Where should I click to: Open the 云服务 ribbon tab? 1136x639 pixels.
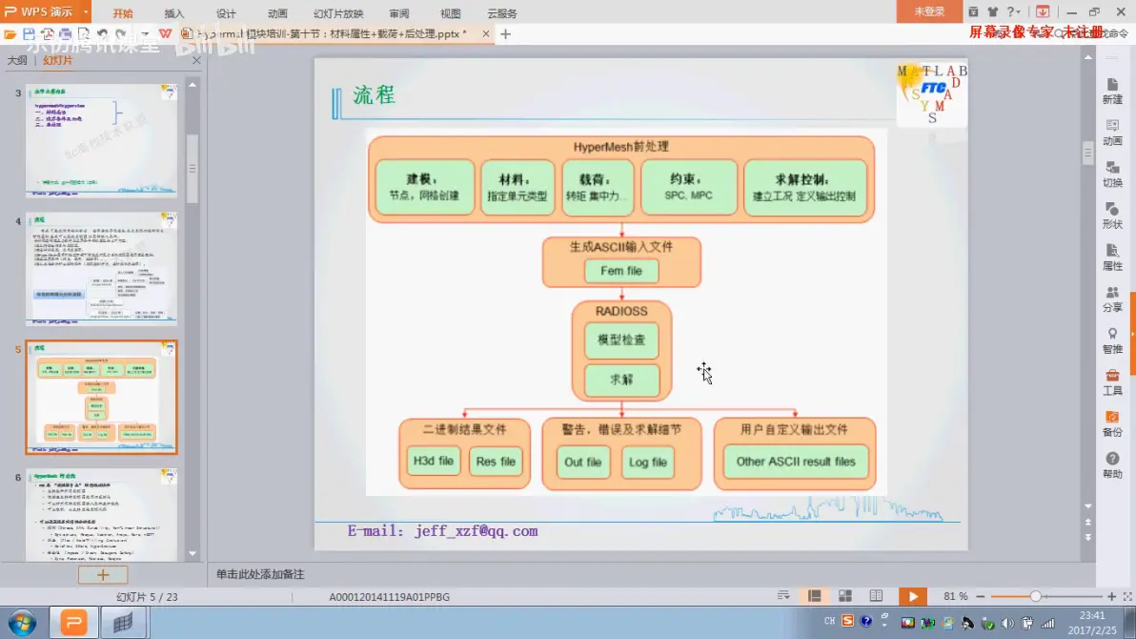point(502,13)
